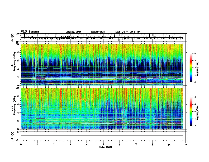Click the date "Aug.26, 2024" in header
The width and height of the screenshot is (209, 162).
[74, 32]
